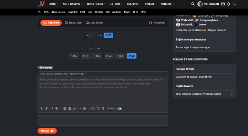The height and width of the screenshot is (136, 248).
Task: Open the private messages envelope icon
Action: click(223, 4)
